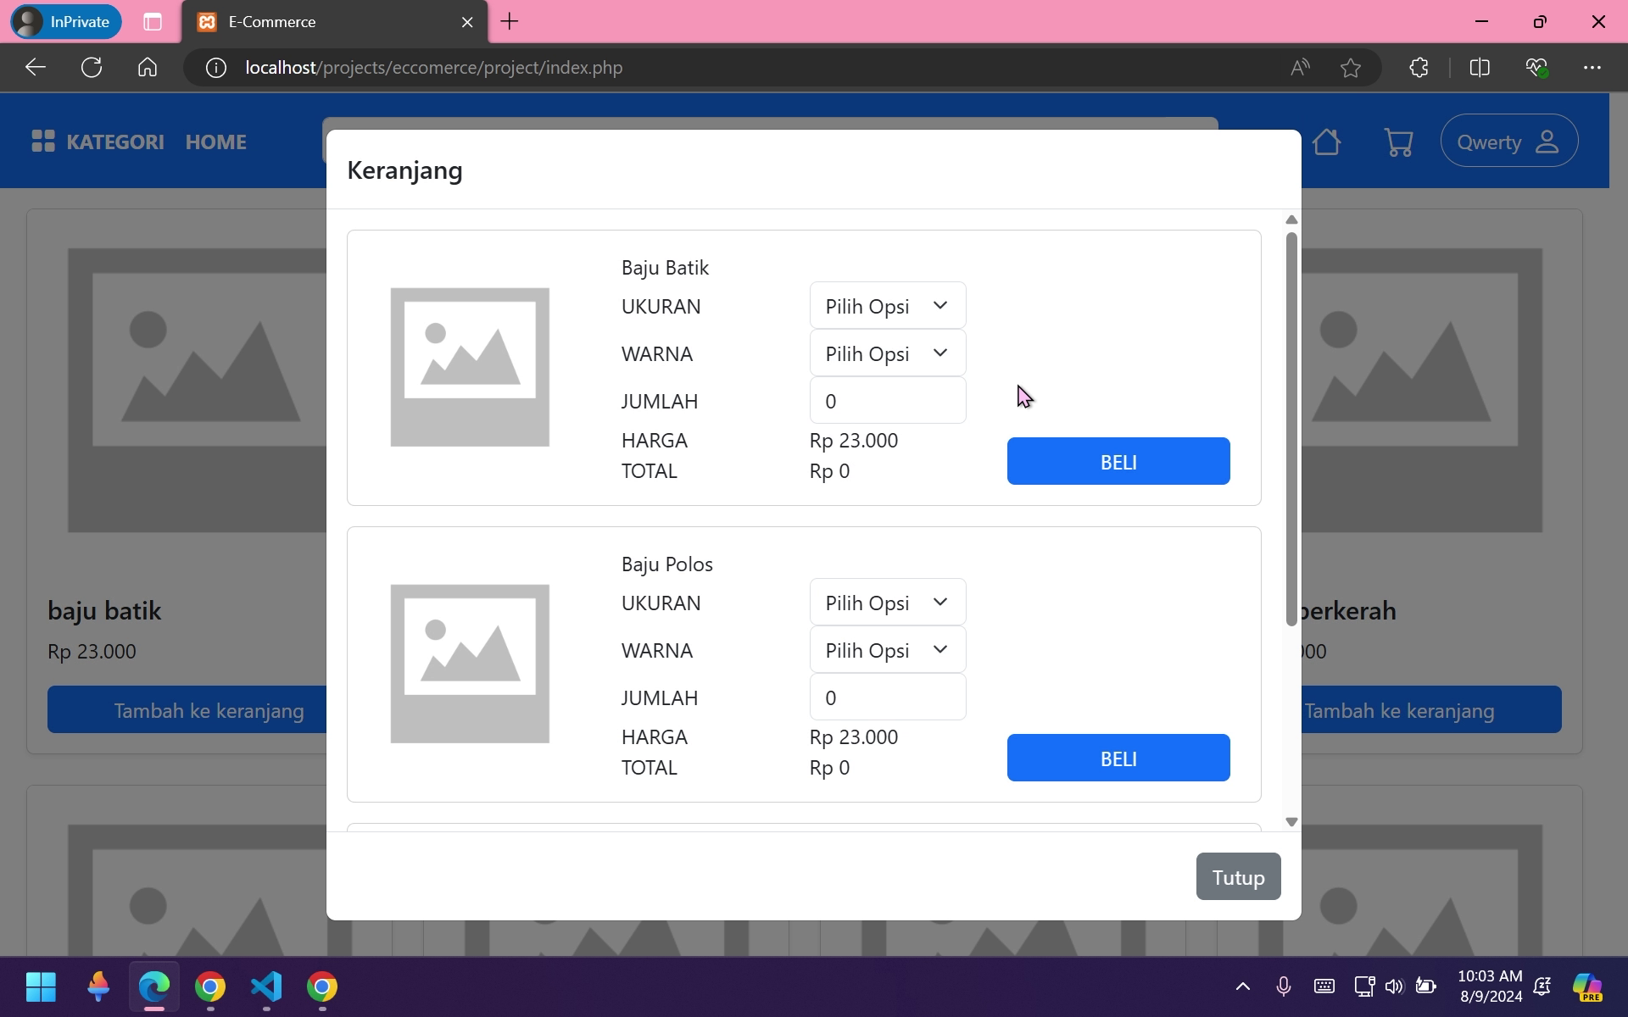Open the browser Extensions menu
Image resolution: width=1628 pixels, height=1017 pixels.
pos(1419,68)
